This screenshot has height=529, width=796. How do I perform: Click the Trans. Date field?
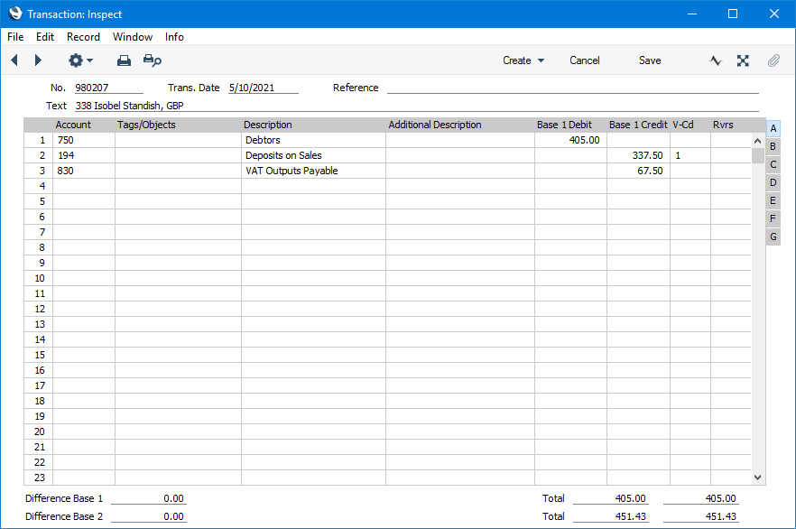(262, 88)
